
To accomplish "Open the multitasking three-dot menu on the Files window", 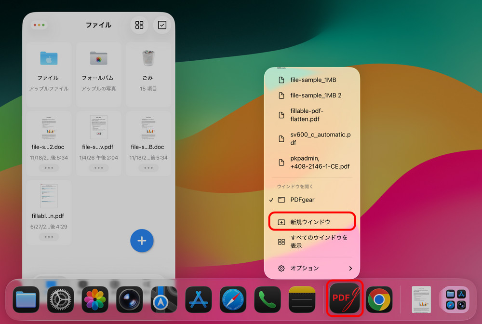I will [39, 25].
